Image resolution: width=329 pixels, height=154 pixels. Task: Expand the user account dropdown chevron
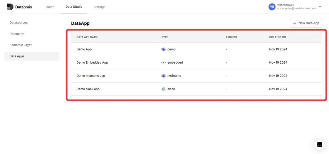point(320,7)
